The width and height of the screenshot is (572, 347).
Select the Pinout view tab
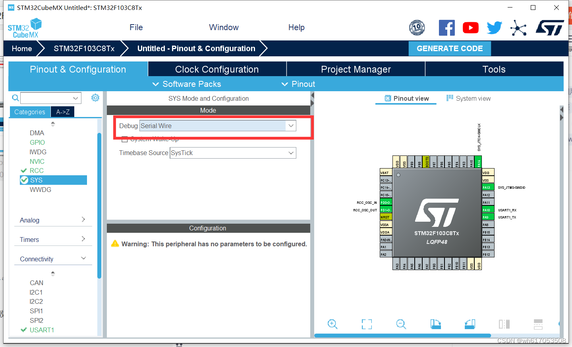click(x=406, y=98)
